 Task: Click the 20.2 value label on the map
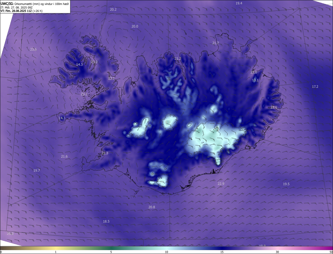point(113,9)
